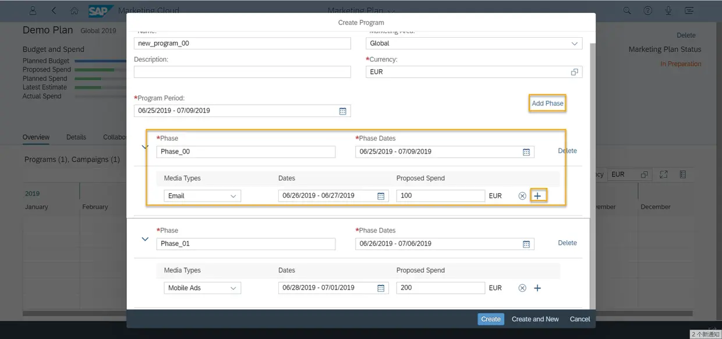Delete the Phase_00 phase
The width and height of the screenshot is (722, 339).
click(x=567, y=151)
